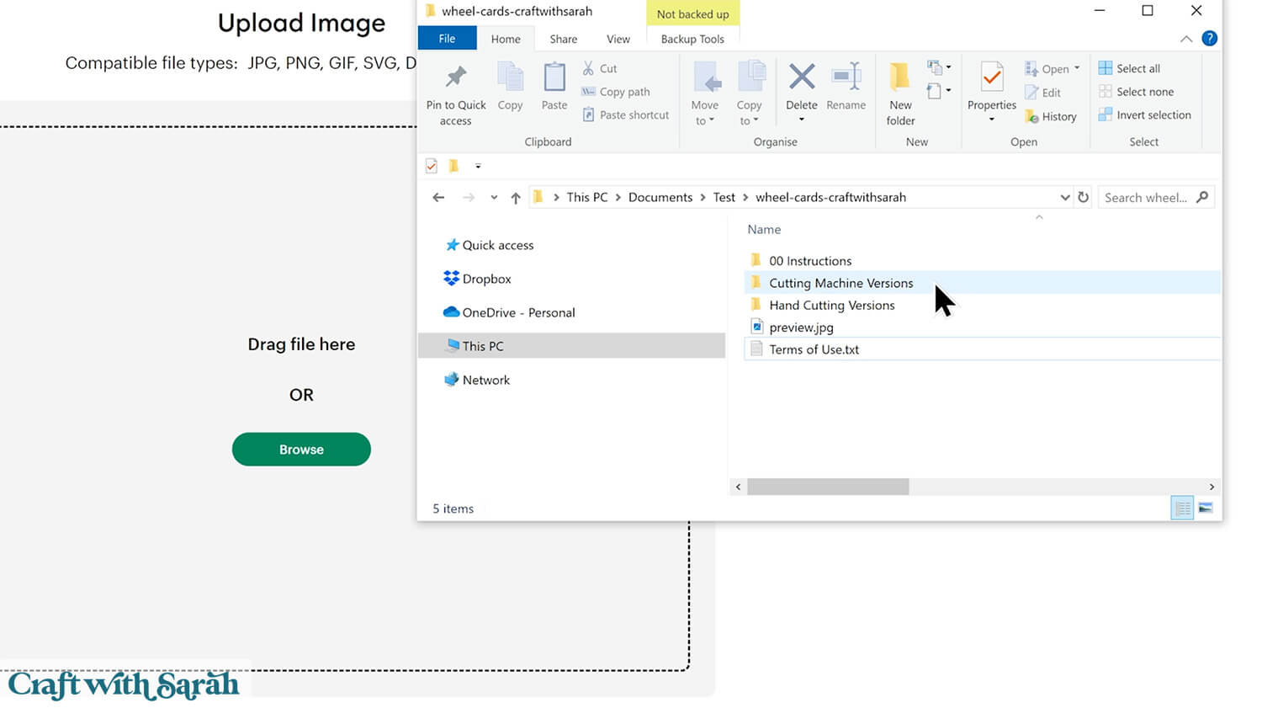
Task: Open Properties from the ribbon
Action: coord(991,77)
